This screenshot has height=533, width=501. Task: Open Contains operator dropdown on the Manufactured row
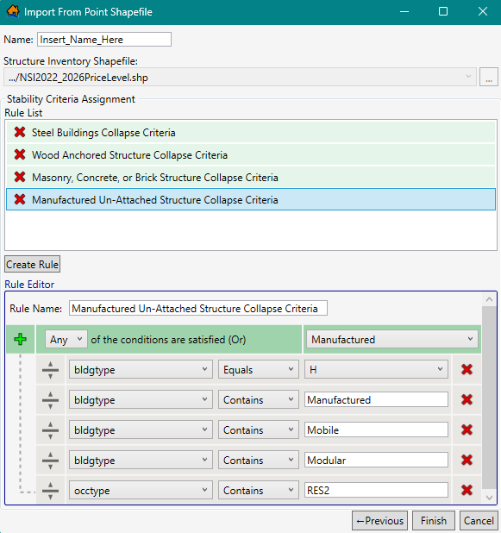click(259, 400)
